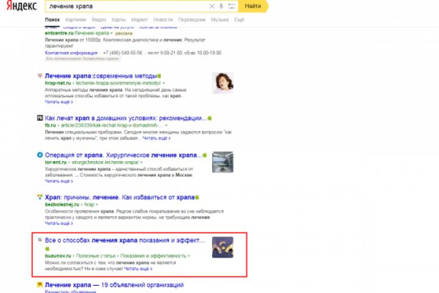Open thumbnail of buzunov.ru result
Image resolution: width=439 pixels, height=293 pixels.
tap(223, 247)
